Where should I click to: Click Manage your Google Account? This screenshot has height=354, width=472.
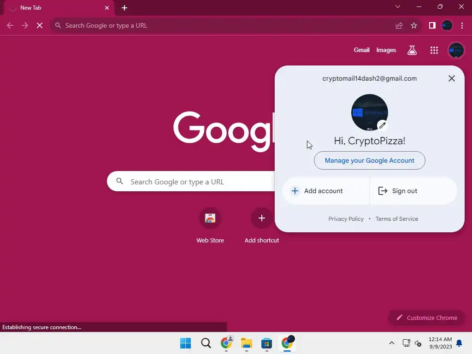(x=369, y=160)
